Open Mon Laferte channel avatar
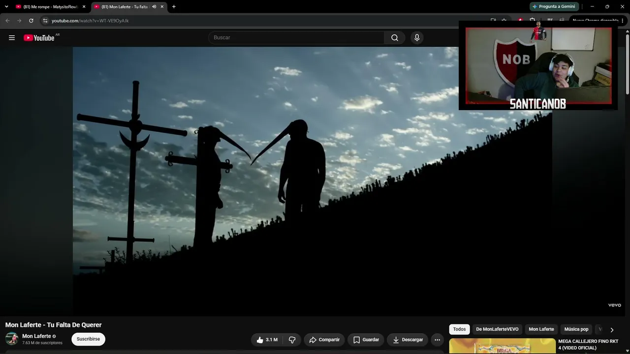The image size is (630, 354). [12, 339]
